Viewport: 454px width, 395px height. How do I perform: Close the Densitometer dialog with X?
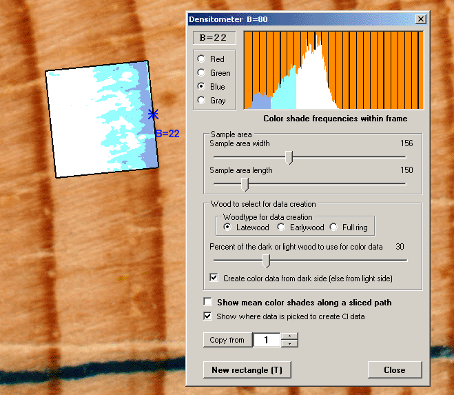tap(421, 19)
